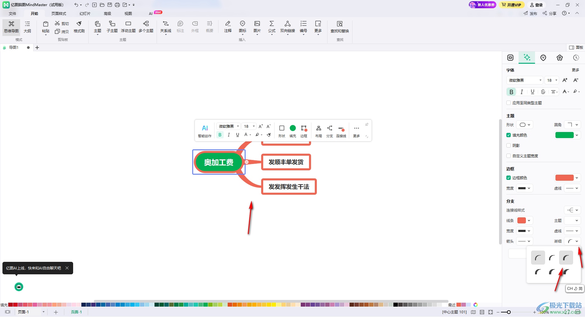Close the 亿图AI上线 notification
Image resolution: width=585 pixels, height=317 pixels.
pyautogui.click(x=67, y=268)
